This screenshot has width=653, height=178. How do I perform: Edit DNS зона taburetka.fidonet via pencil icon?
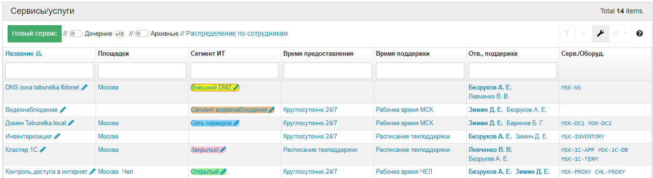(85, 87)
